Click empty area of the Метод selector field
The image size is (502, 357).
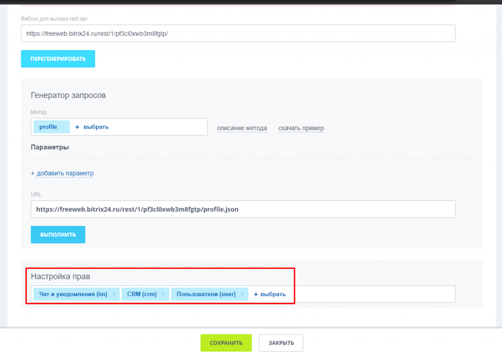coord(162,127)
